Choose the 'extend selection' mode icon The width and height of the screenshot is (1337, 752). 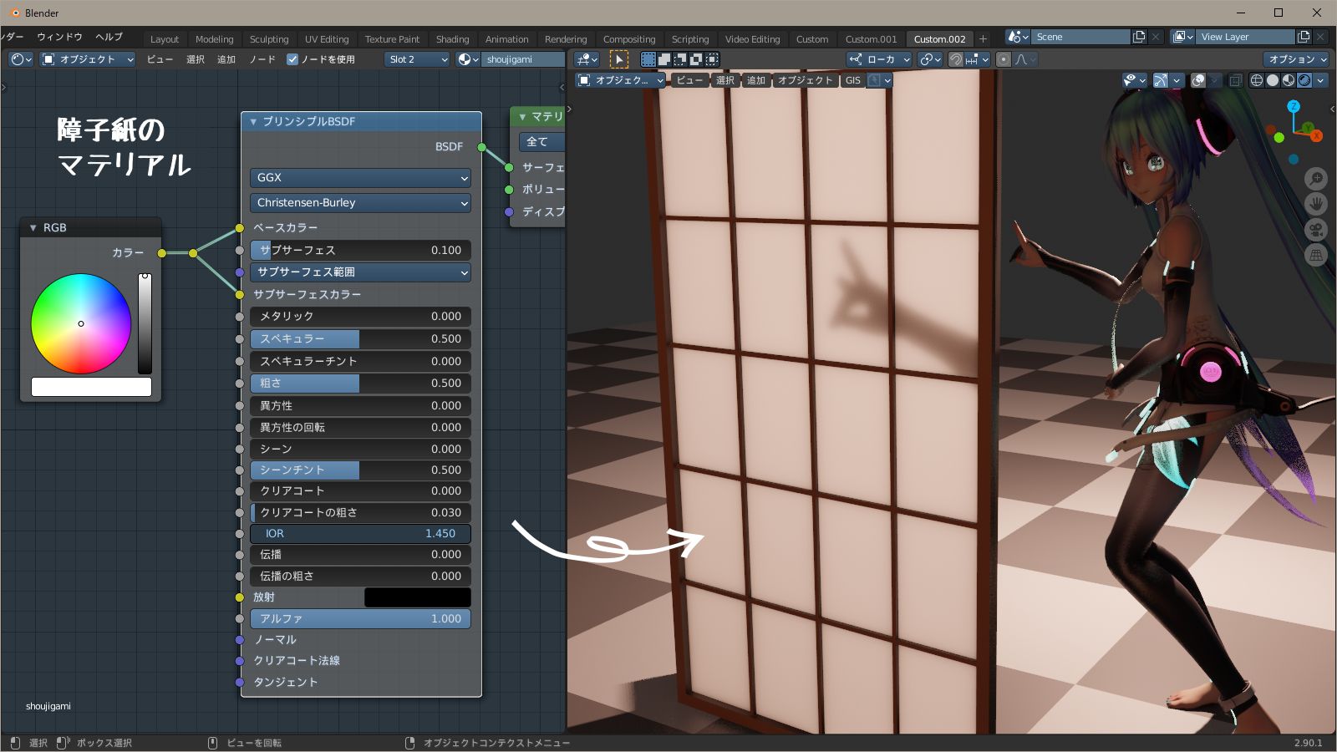(x=664, y=59)
